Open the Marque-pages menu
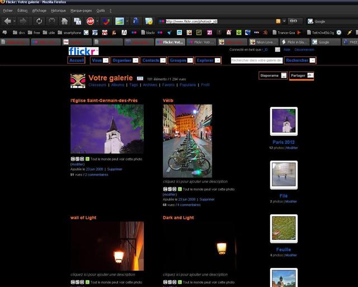The image size is (358, 287). (x=81, y=11)
